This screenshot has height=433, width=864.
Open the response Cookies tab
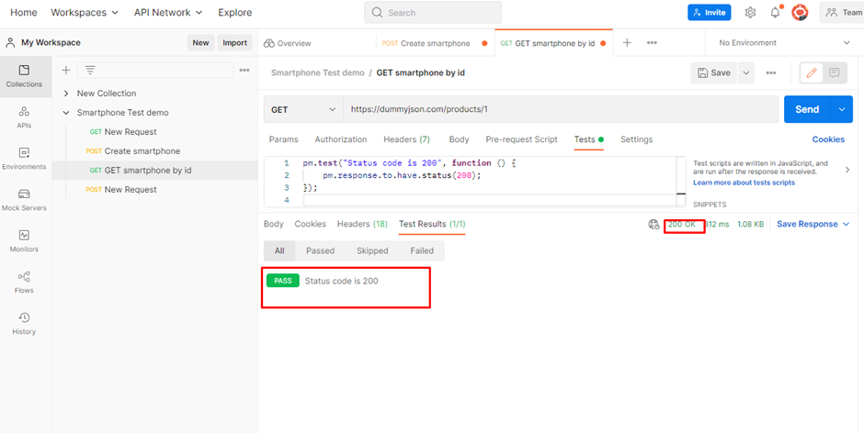click(311, 224)
